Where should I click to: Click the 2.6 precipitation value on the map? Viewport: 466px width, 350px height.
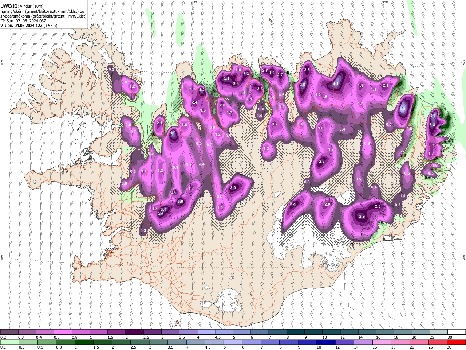pos(174,192)
